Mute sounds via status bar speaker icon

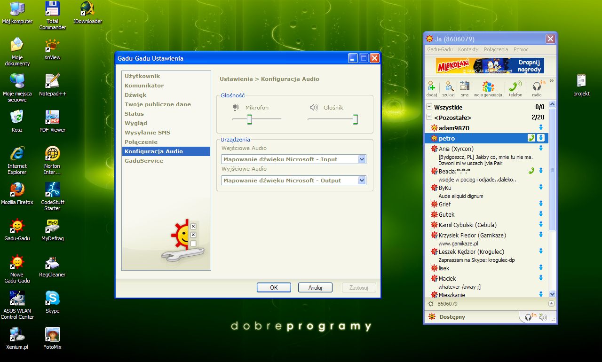543,317
